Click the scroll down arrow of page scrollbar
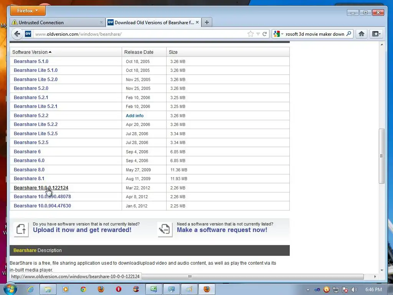393x295 pixels. (382, 270)
